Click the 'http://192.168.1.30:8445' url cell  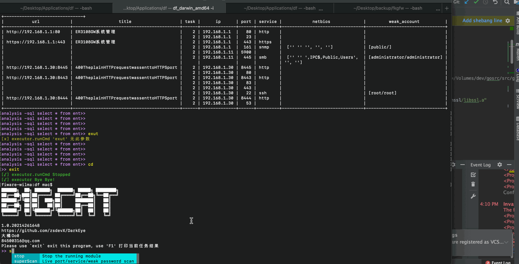click(x=37, y=67)
